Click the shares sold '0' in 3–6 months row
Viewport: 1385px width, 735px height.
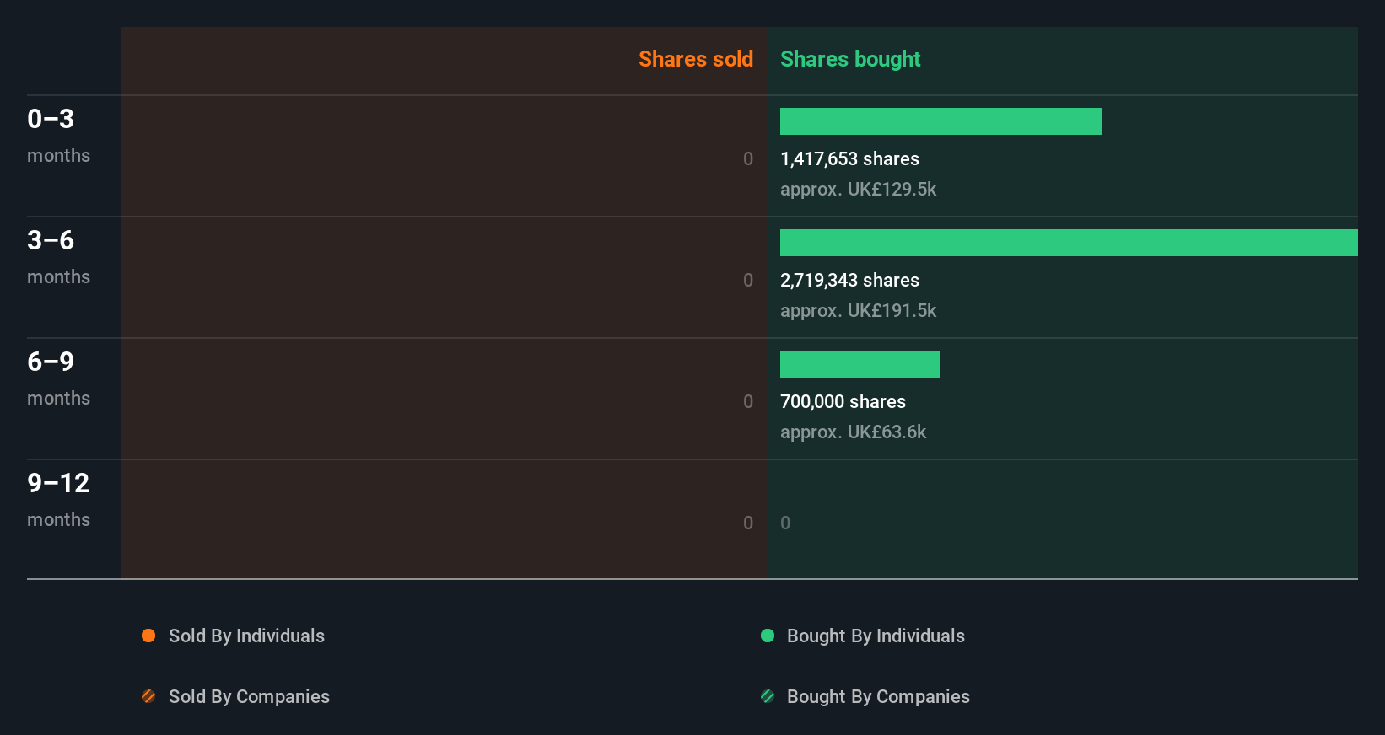point(748,280)
